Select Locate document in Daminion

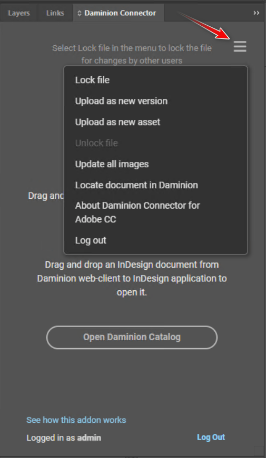point(136,185)
